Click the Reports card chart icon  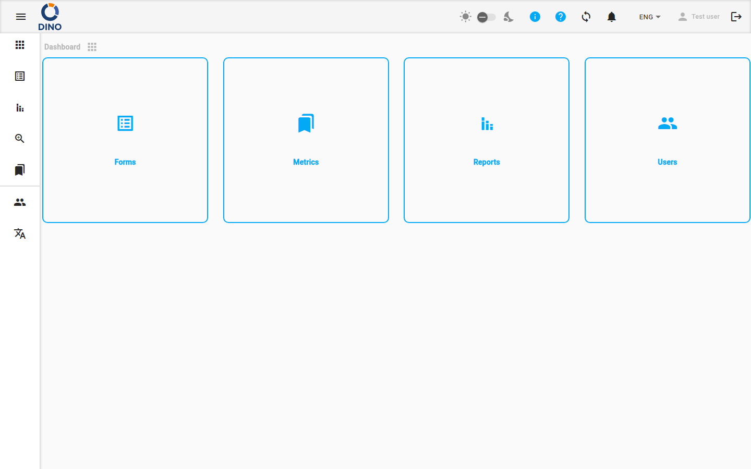point(487,124)
